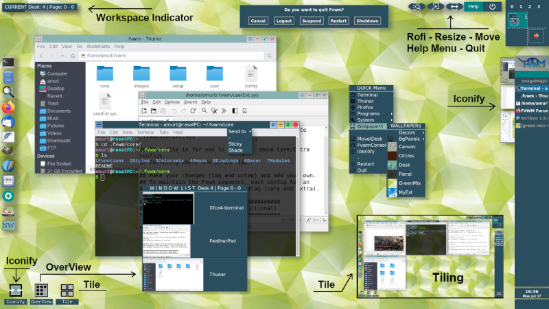Click Restart in quit dialog
The width and height of the screenshot is (549, 309).
pos(338,21)
